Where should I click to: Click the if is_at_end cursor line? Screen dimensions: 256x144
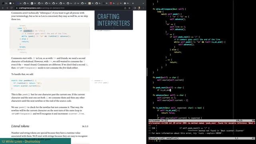click(x=164, y=90)
